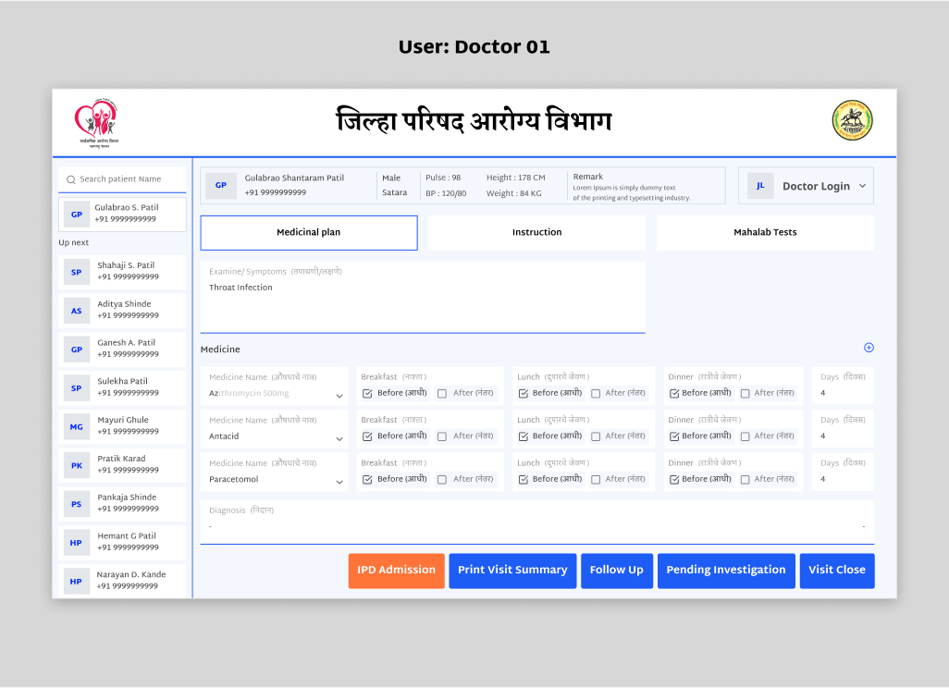949x688 pixels.
Task: Click the health department logo at top left
Action: (96, 121)
